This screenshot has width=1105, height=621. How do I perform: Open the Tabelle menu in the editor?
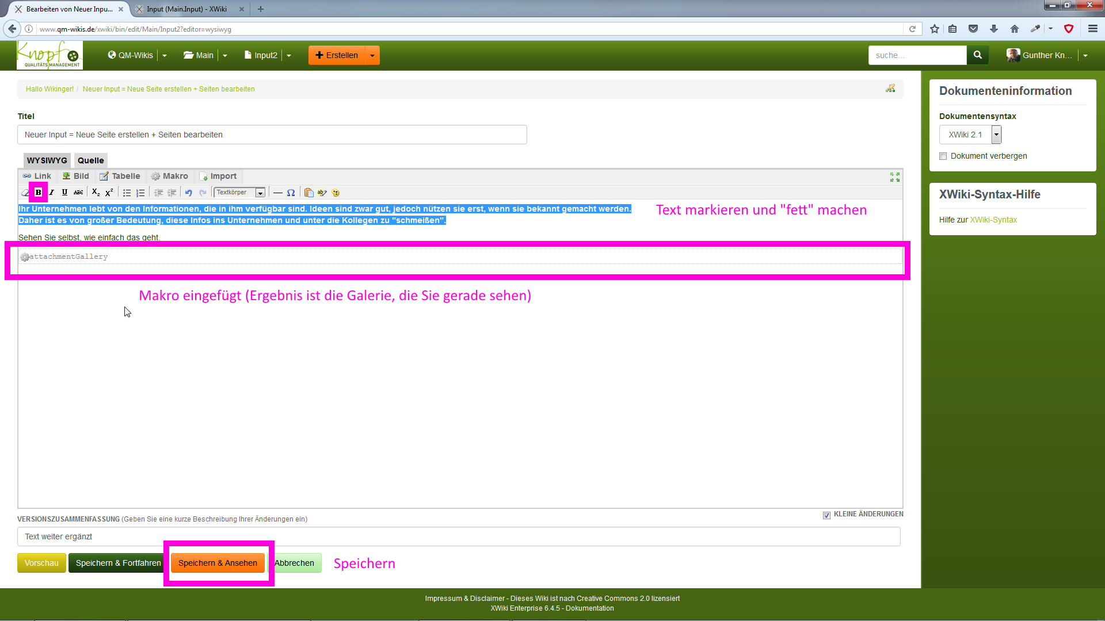(x=120, y=177)
